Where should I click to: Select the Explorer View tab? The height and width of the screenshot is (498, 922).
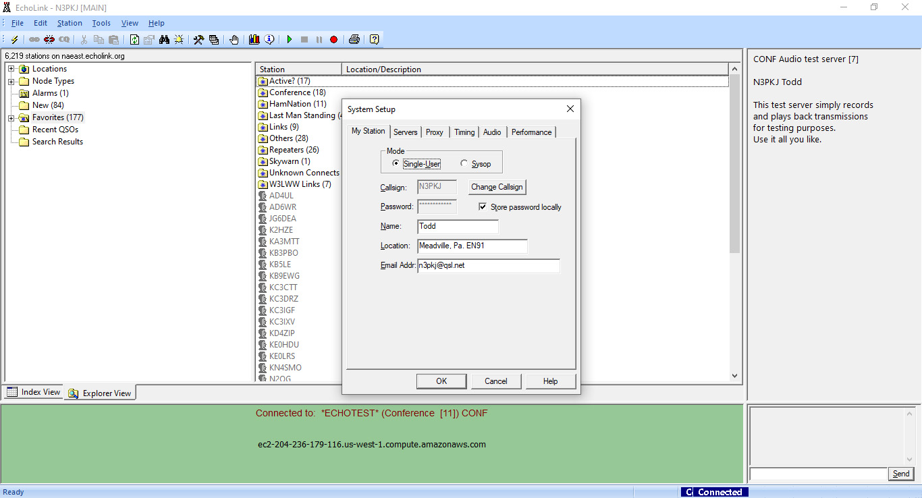pos(100,393)
